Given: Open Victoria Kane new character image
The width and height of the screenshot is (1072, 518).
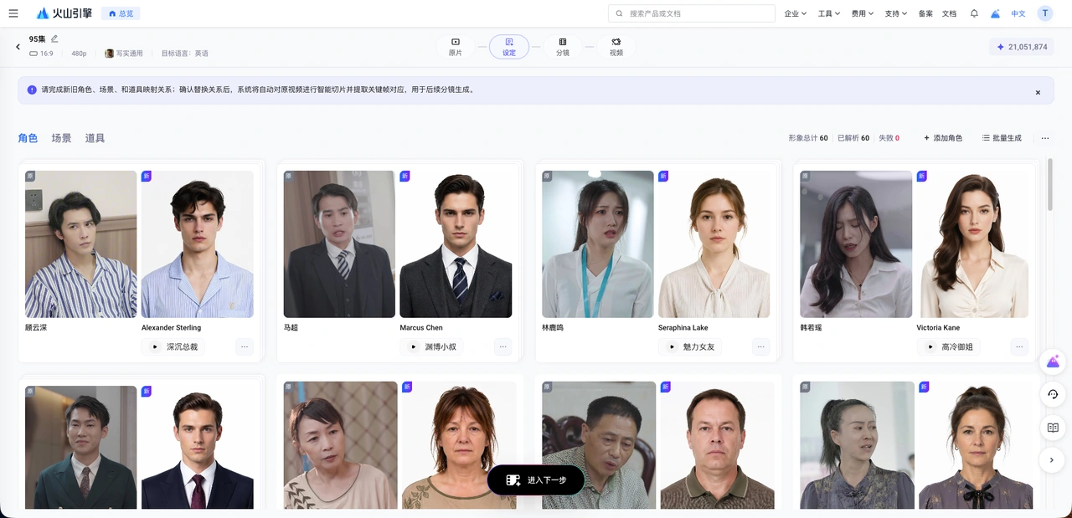Looking at the screenshot, I should pyautogui.click(x=972, y=244).
